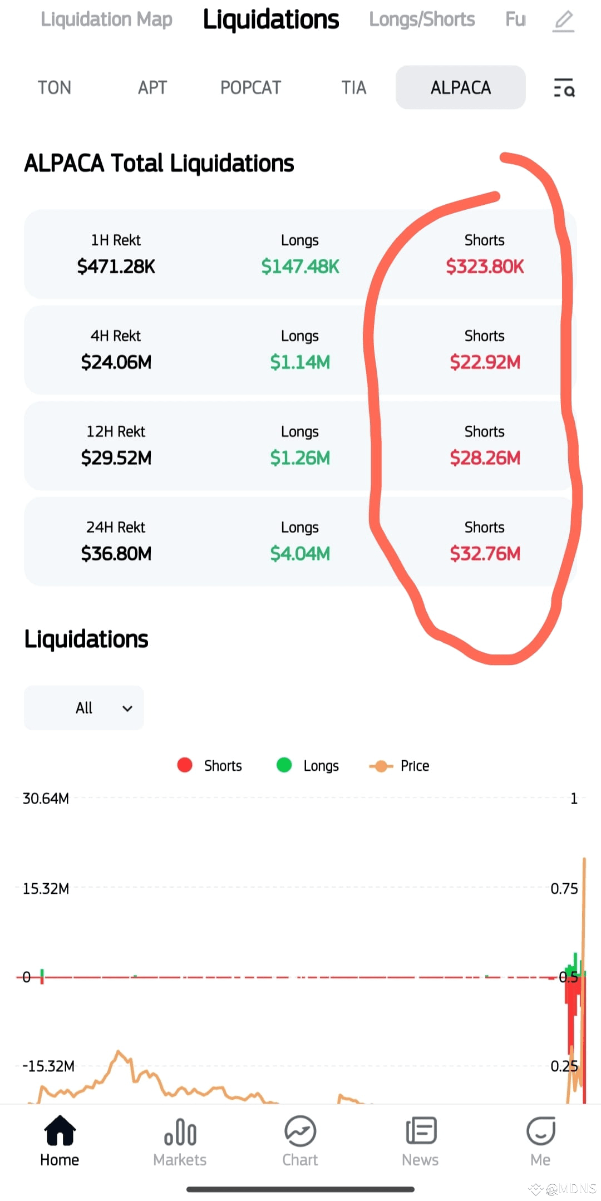Open the 24H Rekt stats row

(300, 541)
